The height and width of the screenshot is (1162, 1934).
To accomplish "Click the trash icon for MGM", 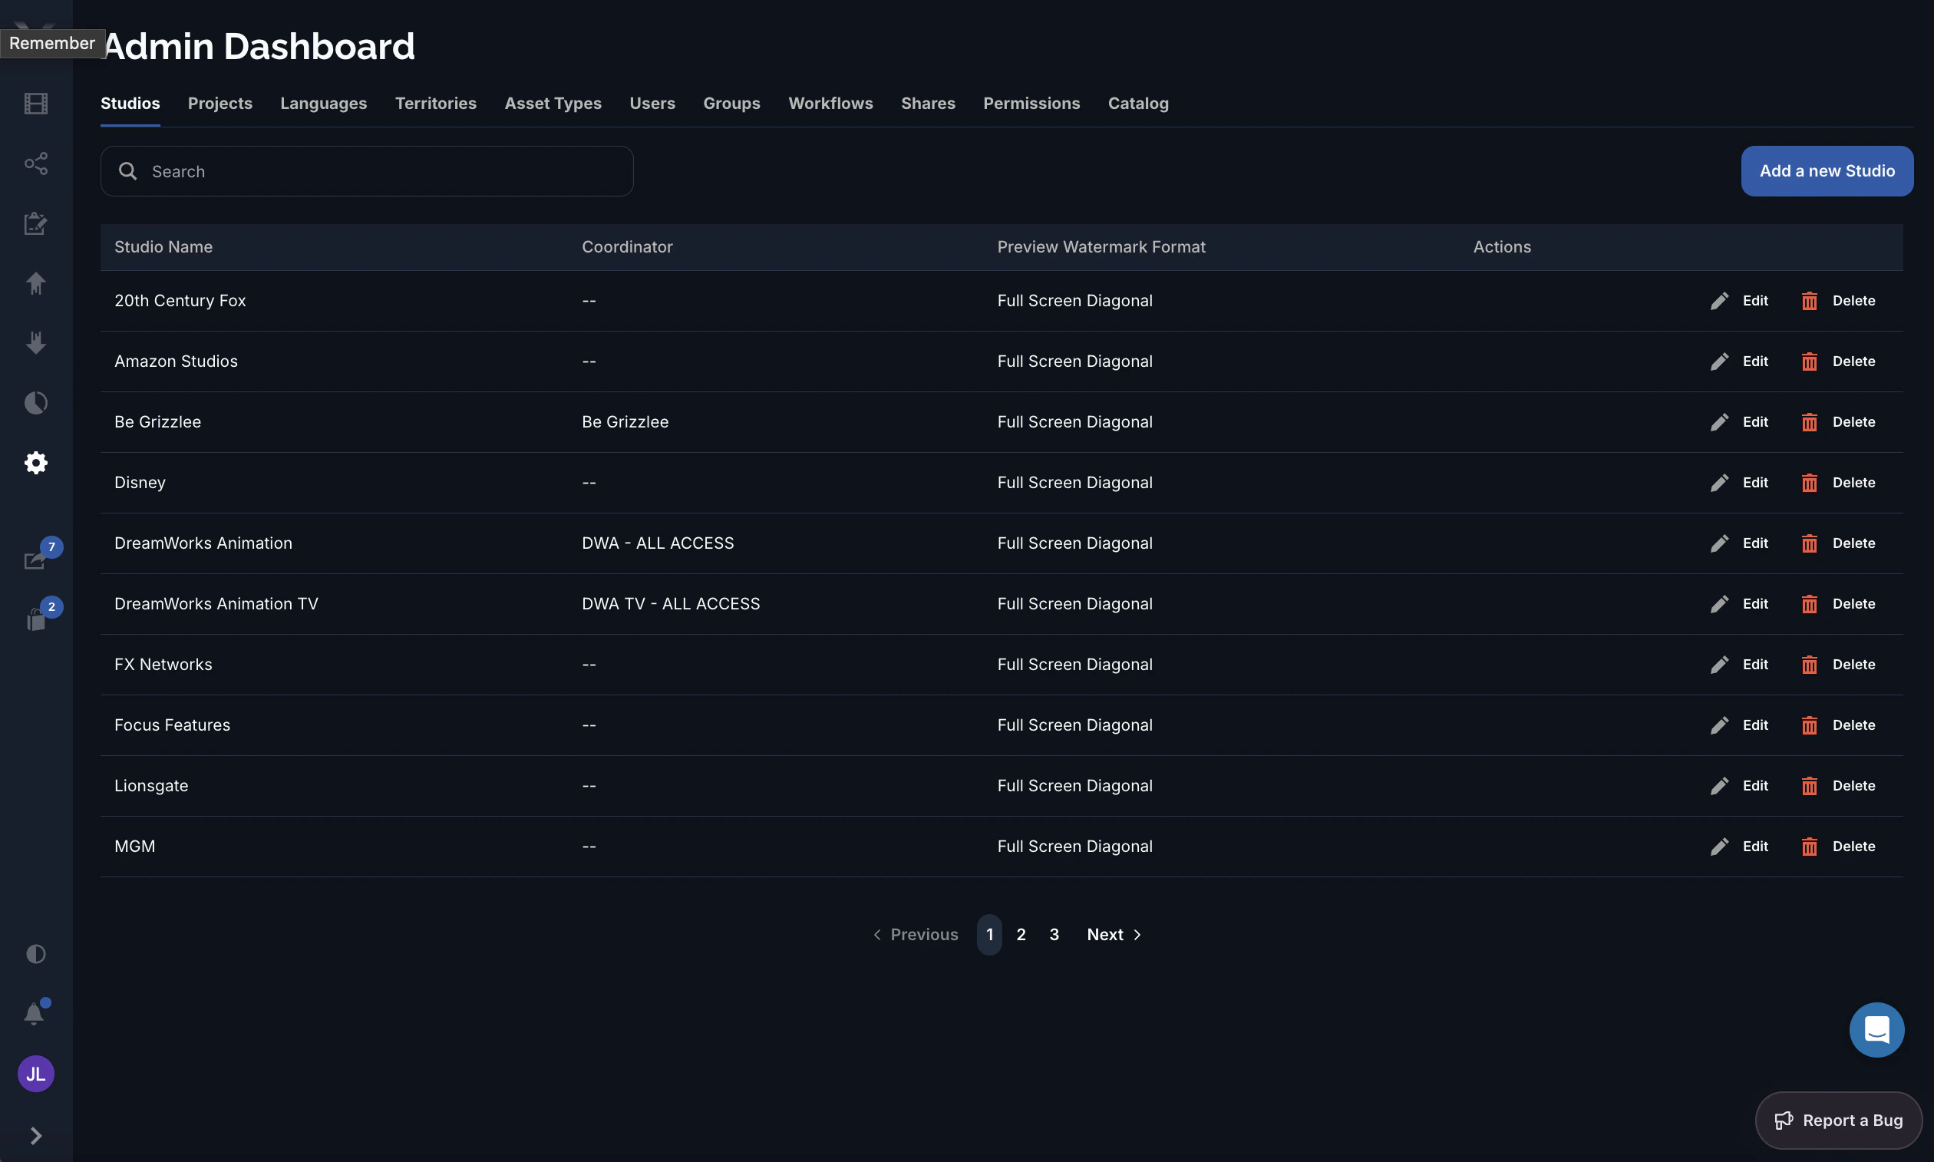I will click(x=1810, y=847).
